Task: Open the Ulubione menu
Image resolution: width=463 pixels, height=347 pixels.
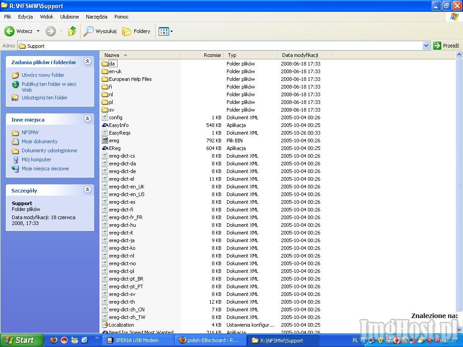Action: pyautogui.click(x=69, y=17)
